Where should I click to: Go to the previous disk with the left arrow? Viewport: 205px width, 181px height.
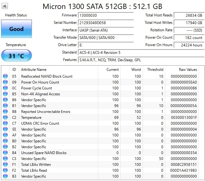tap(5, 6)
